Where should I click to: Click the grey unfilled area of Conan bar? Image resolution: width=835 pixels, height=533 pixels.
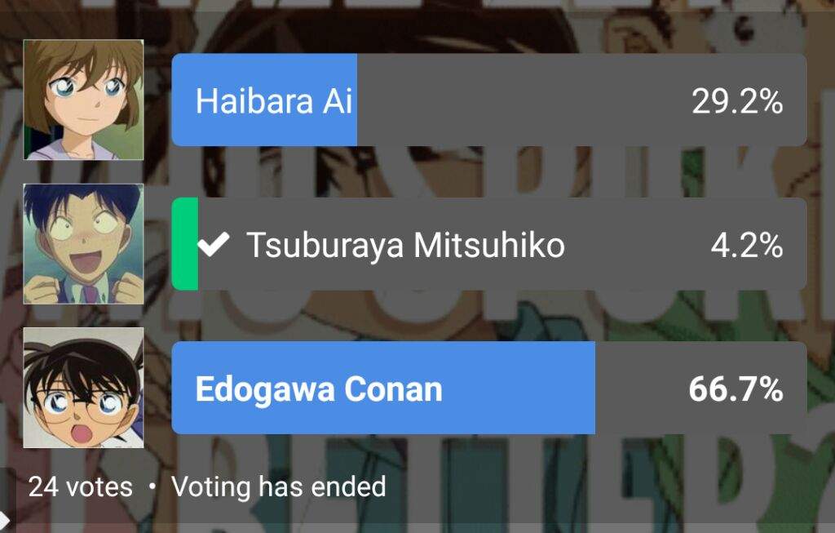[700, 388]
